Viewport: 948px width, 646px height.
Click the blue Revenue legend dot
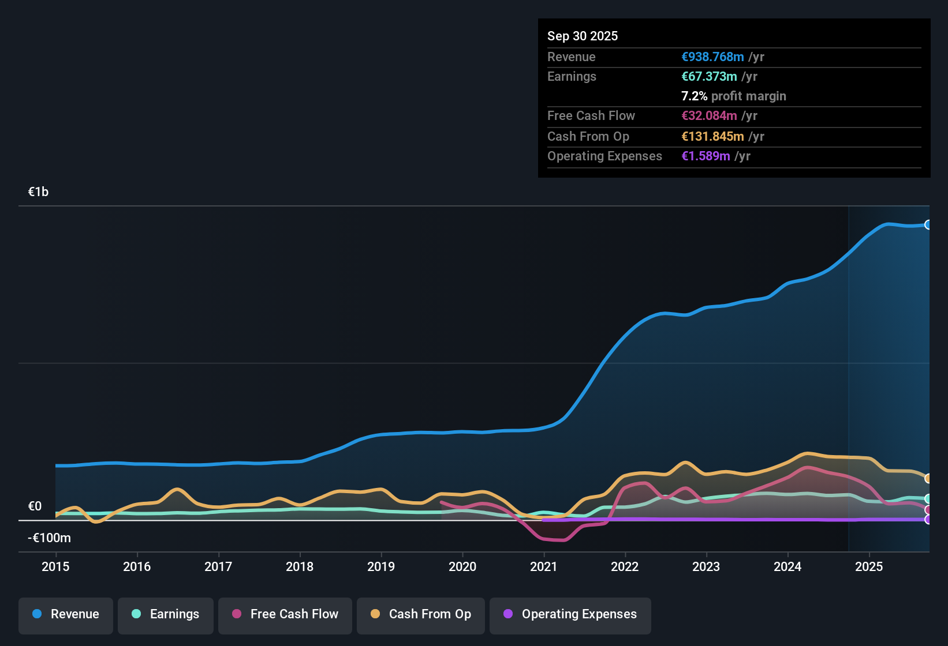(x=36, y=614)
